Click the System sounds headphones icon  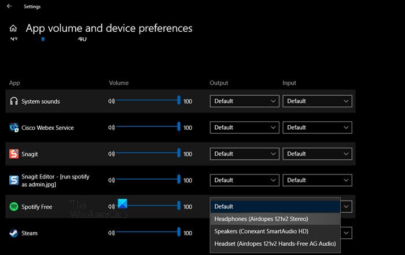click(x=14, y=101)
